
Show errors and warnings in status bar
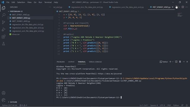coord(23,105)
